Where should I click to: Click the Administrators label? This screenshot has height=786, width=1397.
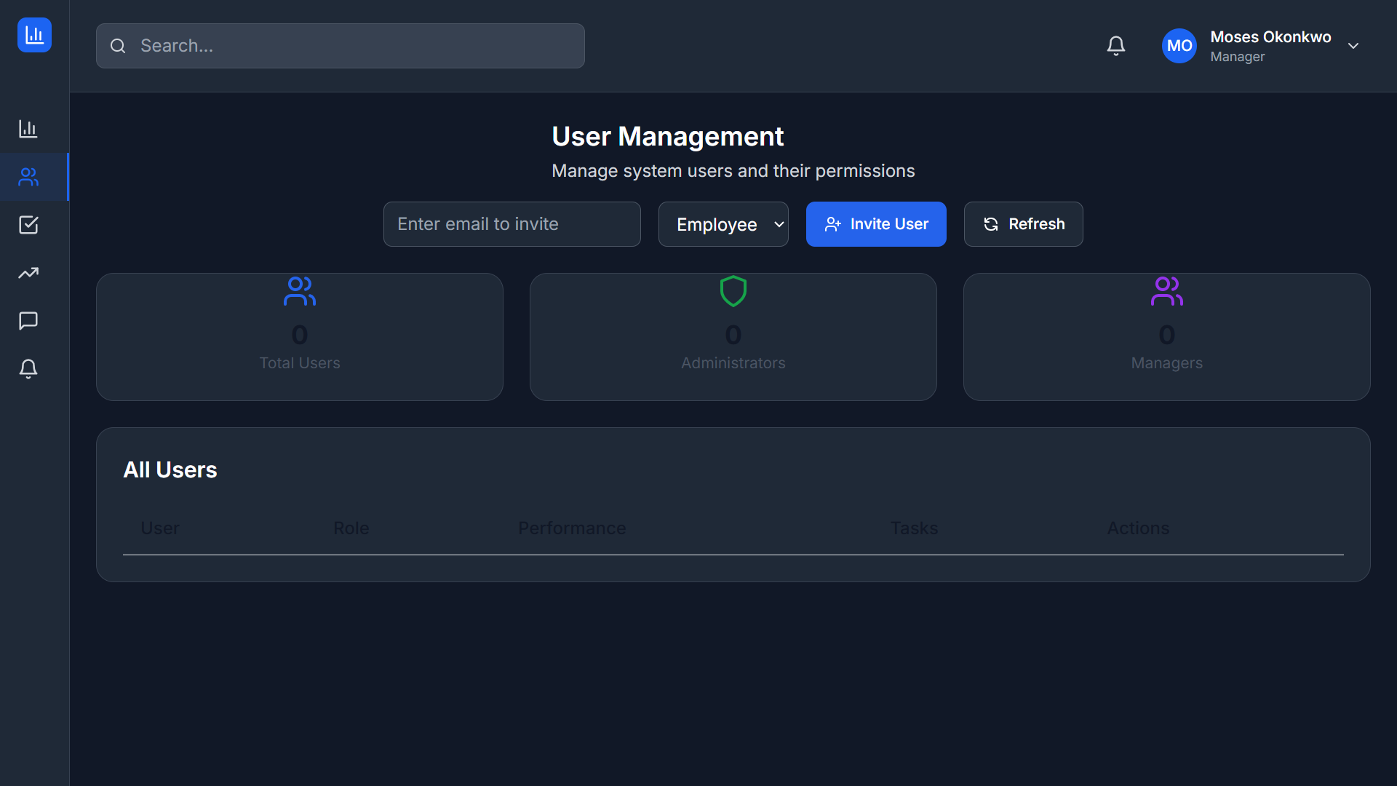click(x=733, y=363)
